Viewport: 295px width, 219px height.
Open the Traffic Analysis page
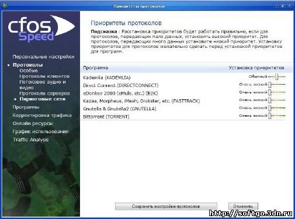30,140
